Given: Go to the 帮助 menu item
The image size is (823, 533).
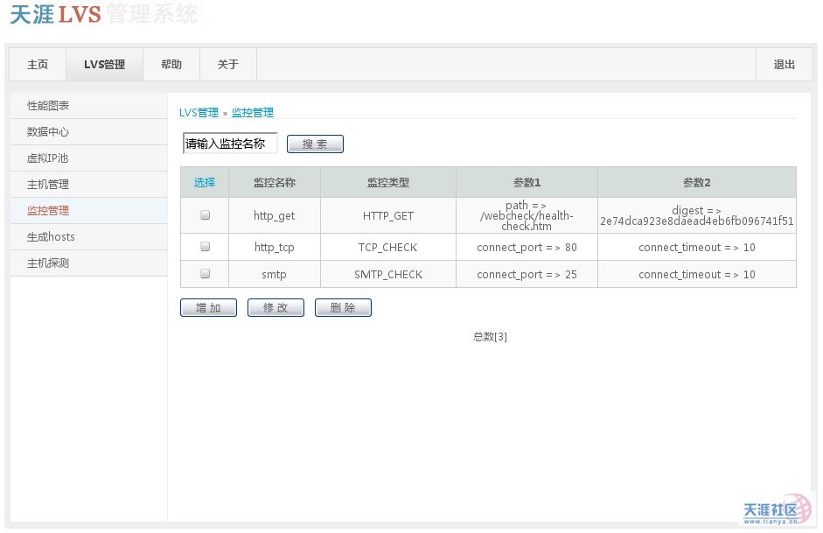Looking at the screenshot, I should click(171, 65).
